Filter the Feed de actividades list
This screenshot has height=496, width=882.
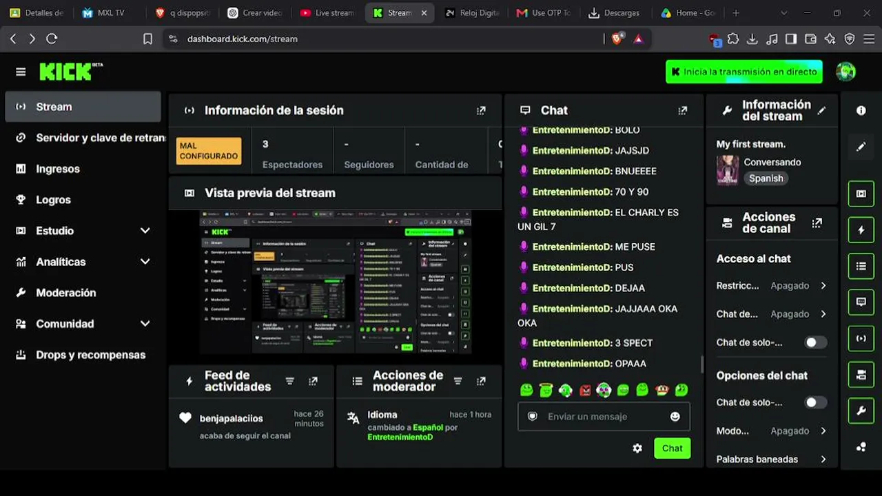pyautogui.click(x=290, y=381)
